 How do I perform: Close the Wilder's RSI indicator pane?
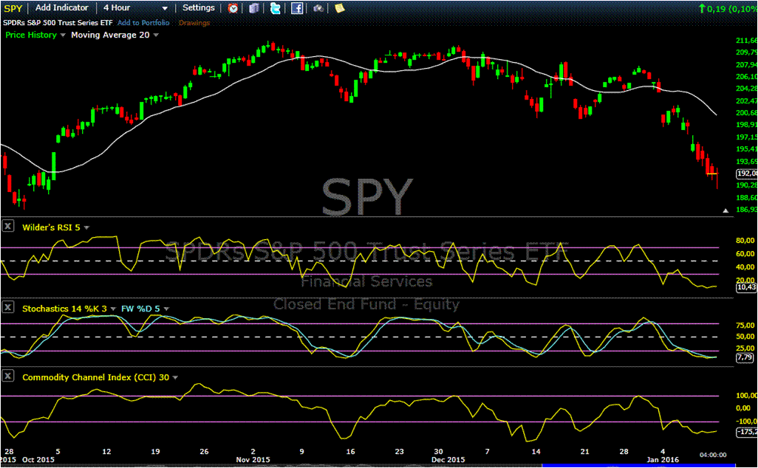point(8,226)
